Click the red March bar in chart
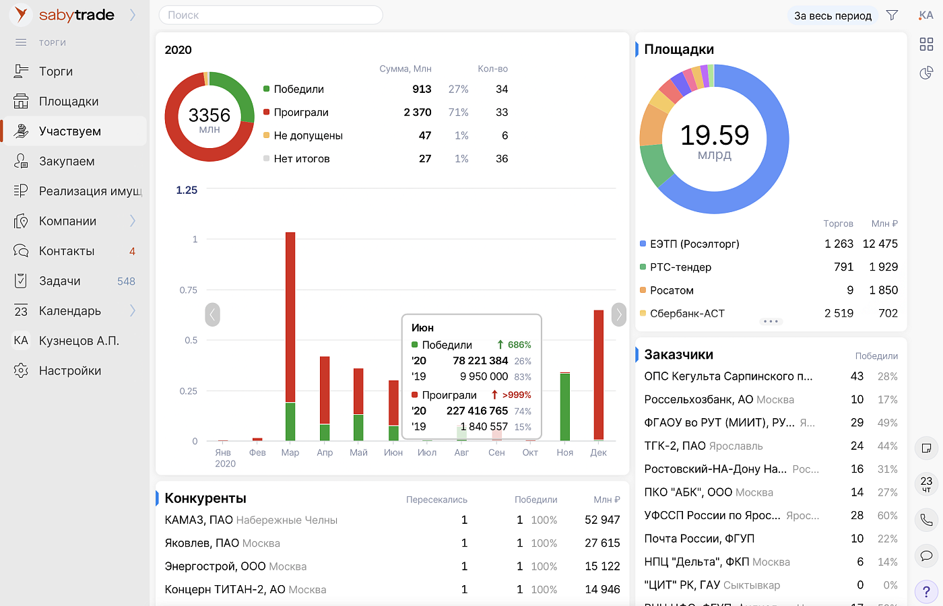The height and width of the screenshot is (606, 943). [290, 317]
